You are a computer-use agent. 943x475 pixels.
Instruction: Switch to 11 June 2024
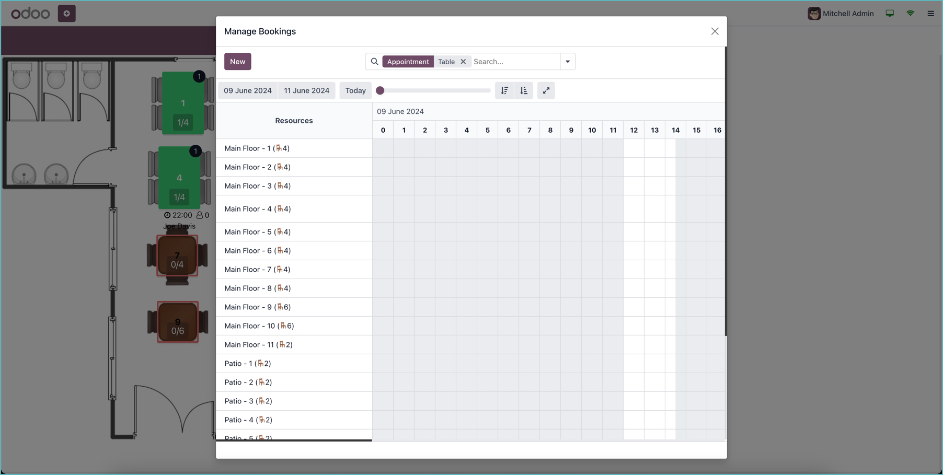[306, 90]
